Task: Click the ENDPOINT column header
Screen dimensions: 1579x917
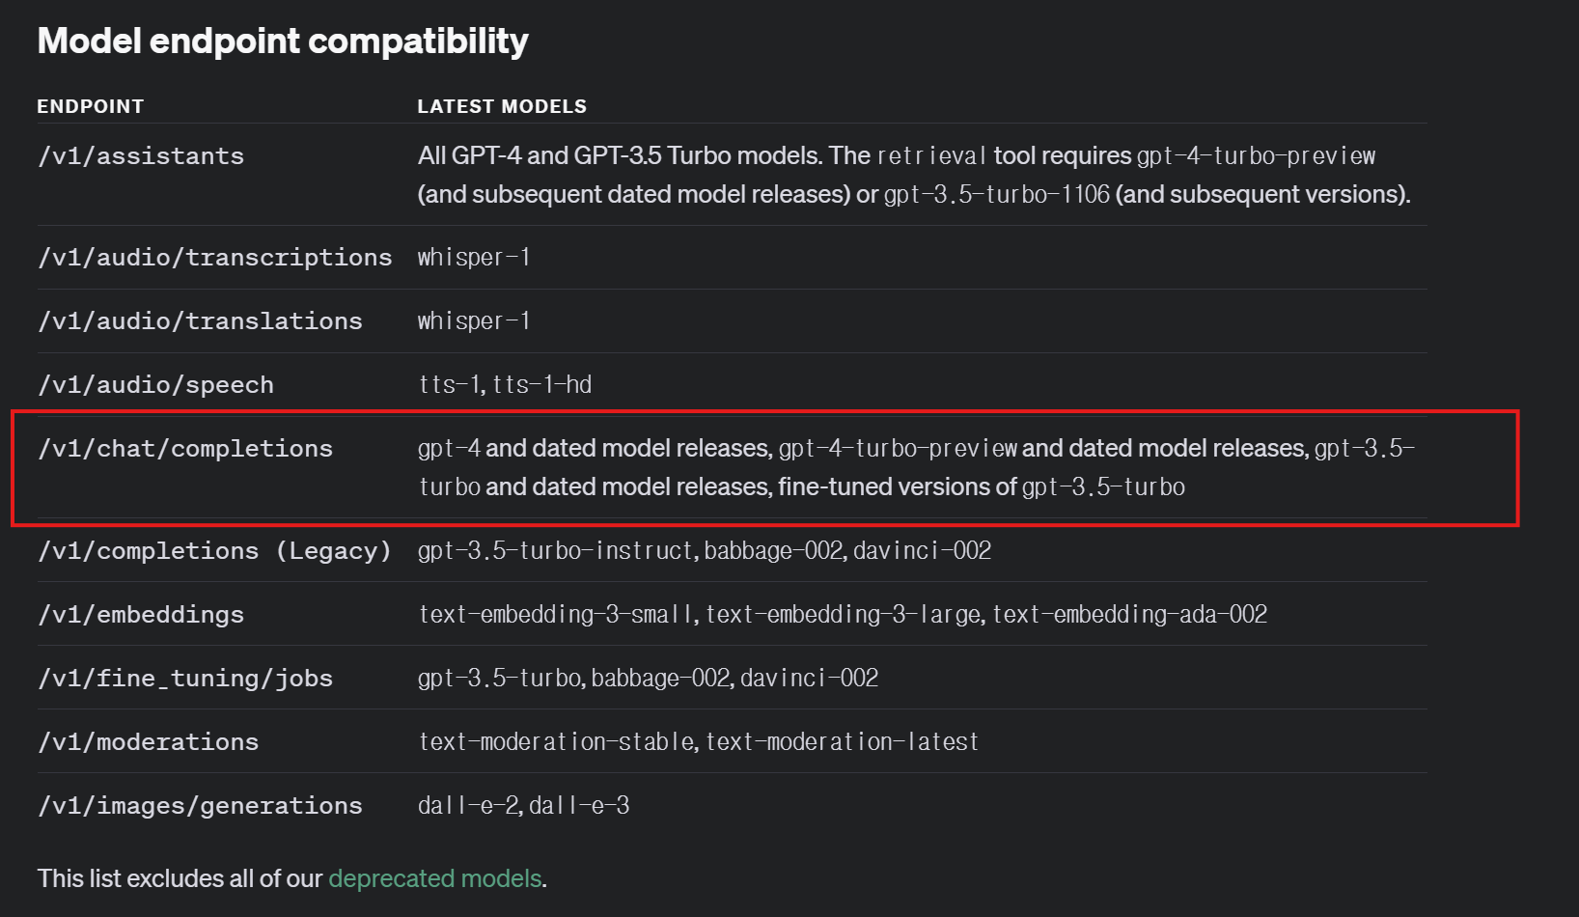Action: pyautogui.click(x=91, y=106)
